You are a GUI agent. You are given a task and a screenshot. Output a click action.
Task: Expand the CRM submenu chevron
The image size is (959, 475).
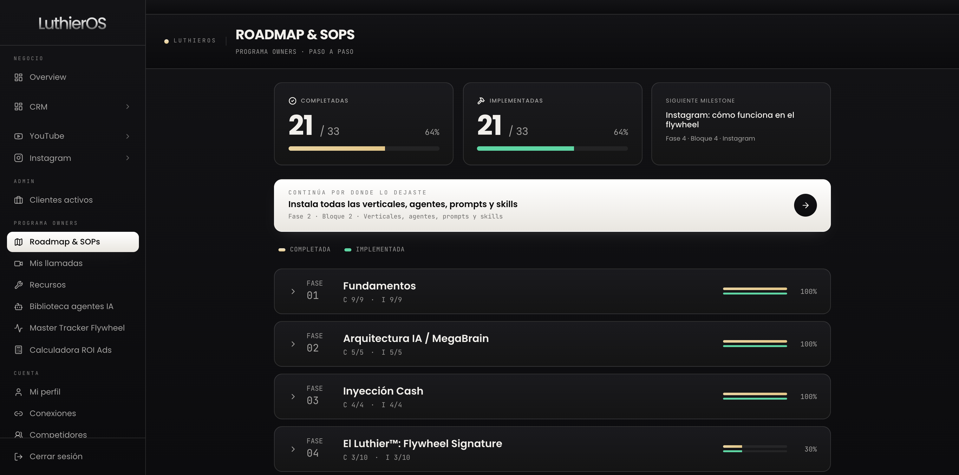click(x=128, y=107)
